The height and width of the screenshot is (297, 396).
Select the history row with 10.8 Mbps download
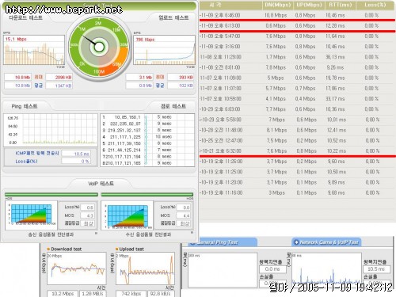tap(298, 15)
